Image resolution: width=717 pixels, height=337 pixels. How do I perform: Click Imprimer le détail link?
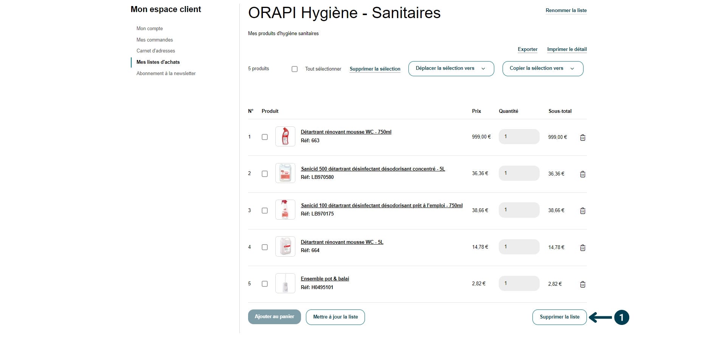[567, 49]
